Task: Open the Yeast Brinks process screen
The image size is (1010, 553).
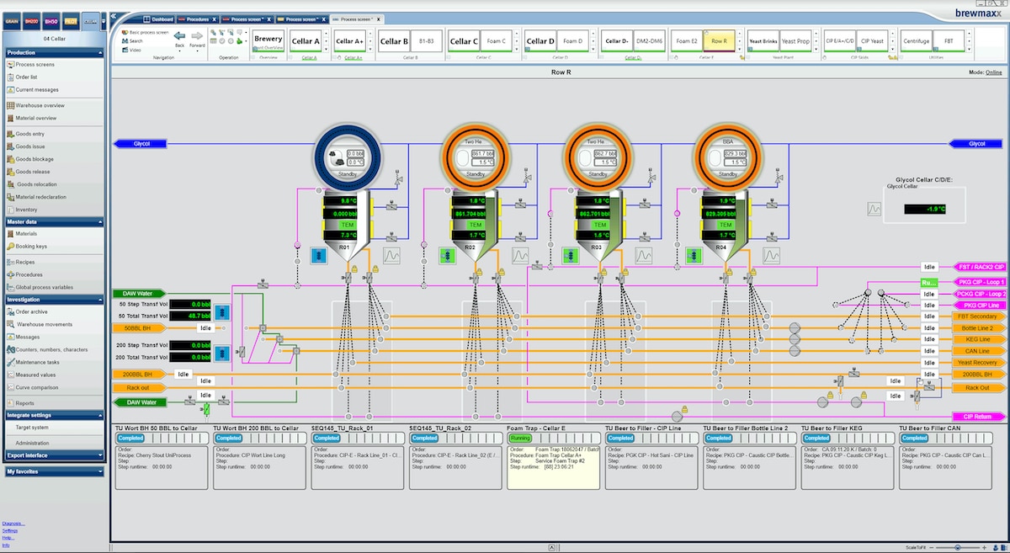Action: coord(763,40)
